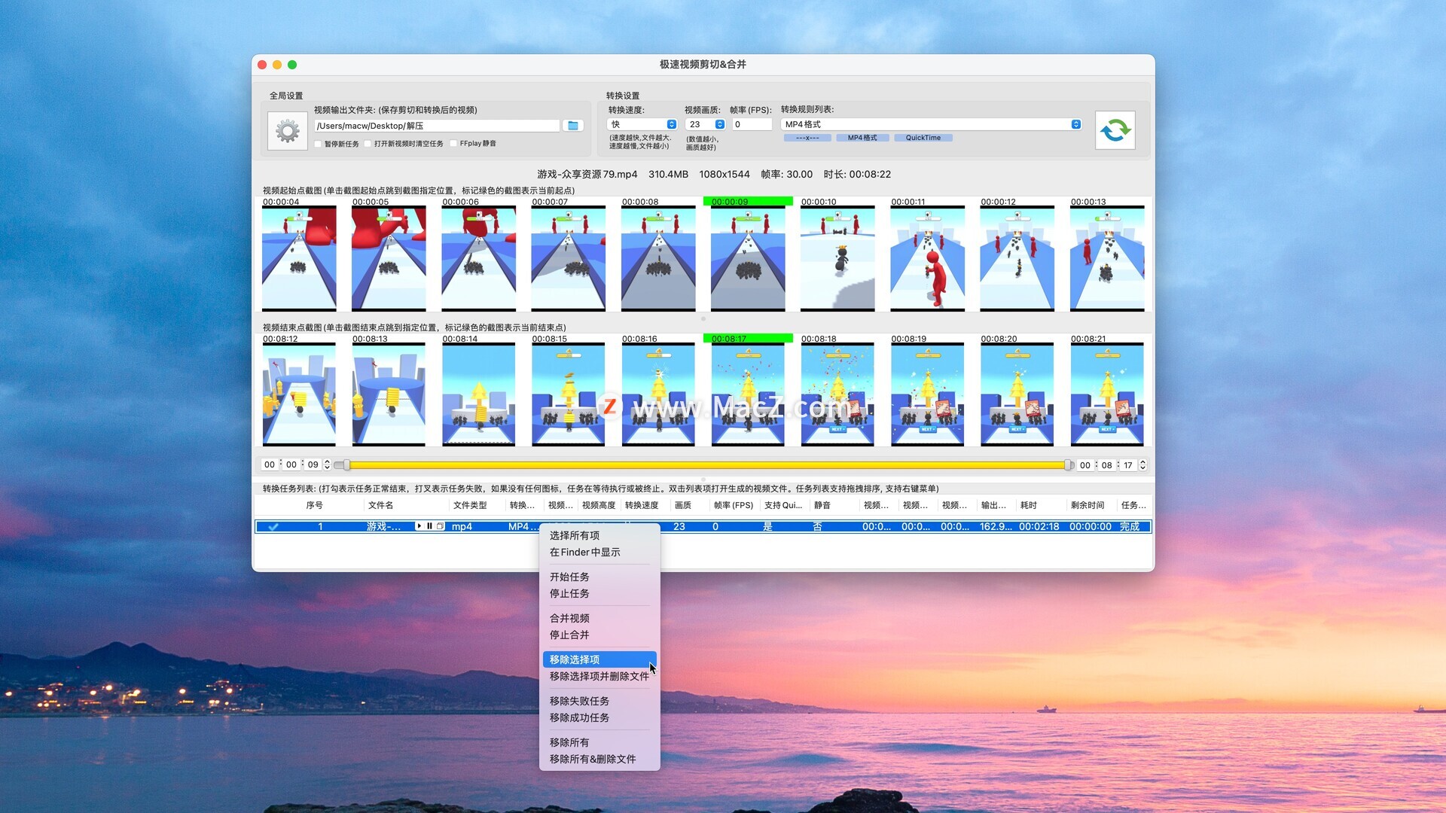Click the left handle of yellow range slider
Image resolution: width=1446 pixels, height=813 pixels.
pos(346,465)
